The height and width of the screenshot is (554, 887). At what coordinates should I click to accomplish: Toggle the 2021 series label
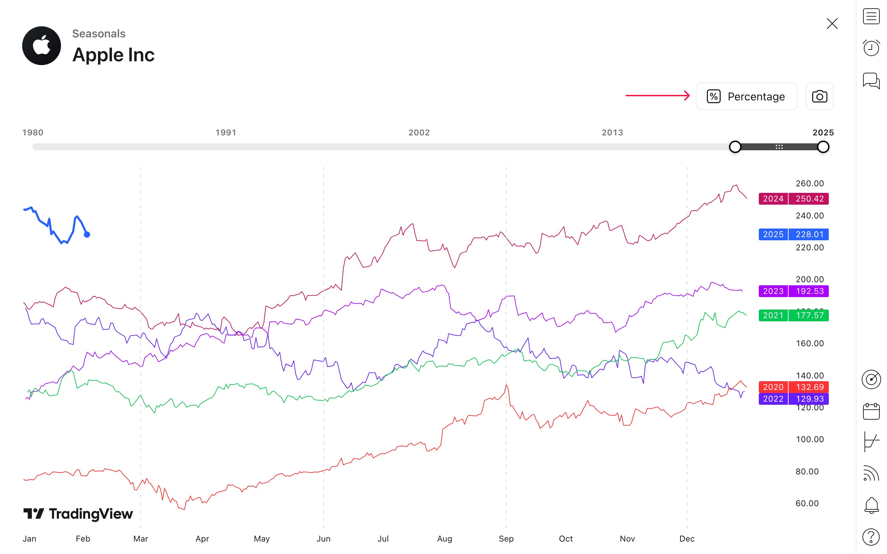(773, 315)
